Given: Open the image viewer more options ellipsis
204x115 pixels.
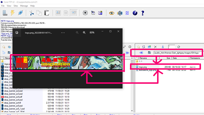Looking at the screenshot, I should pyautogui.click(x=63, y=33).
